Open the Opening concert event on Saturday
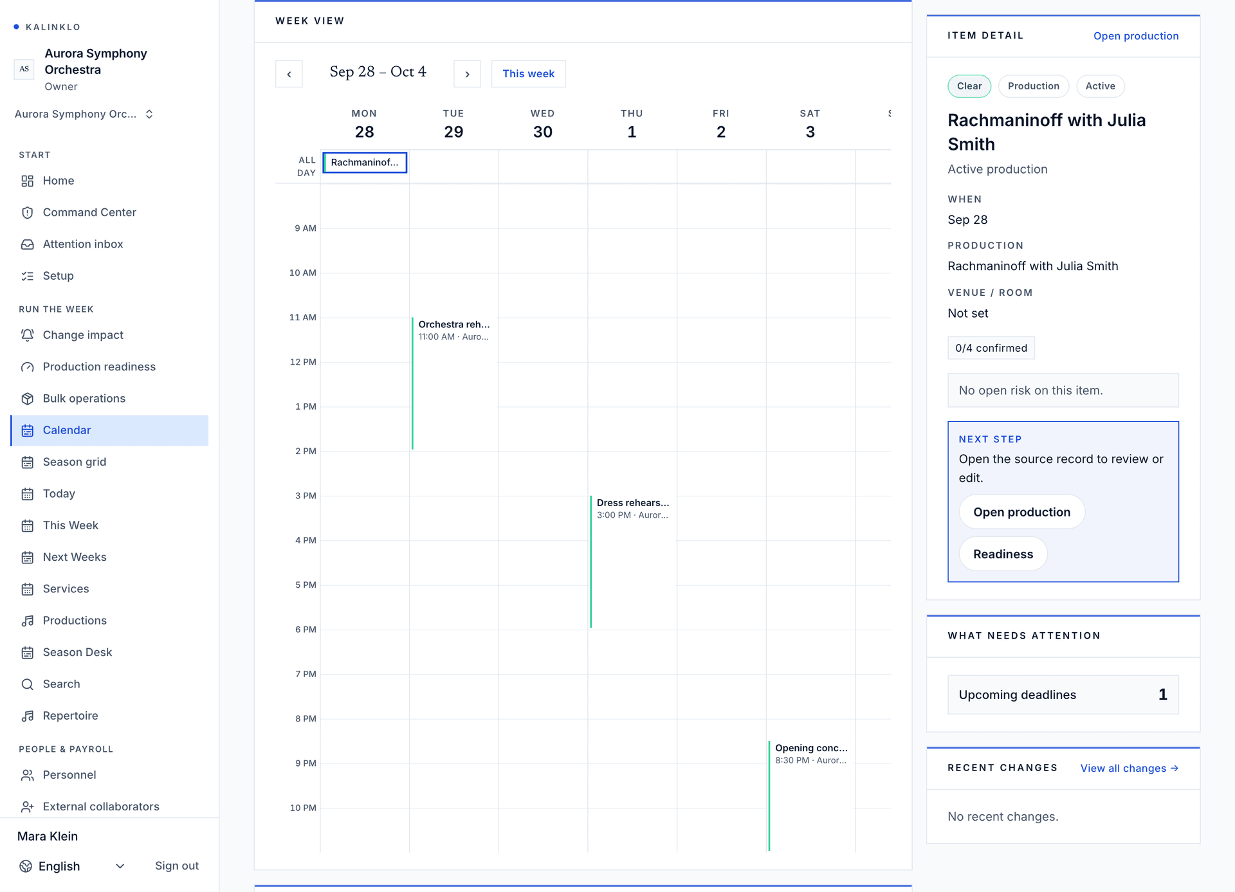 810,796
